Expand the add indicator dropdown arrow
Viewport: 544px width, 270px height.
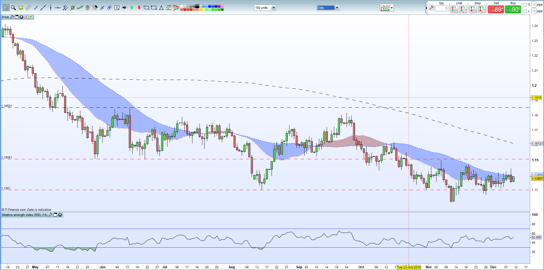point(392,8)
